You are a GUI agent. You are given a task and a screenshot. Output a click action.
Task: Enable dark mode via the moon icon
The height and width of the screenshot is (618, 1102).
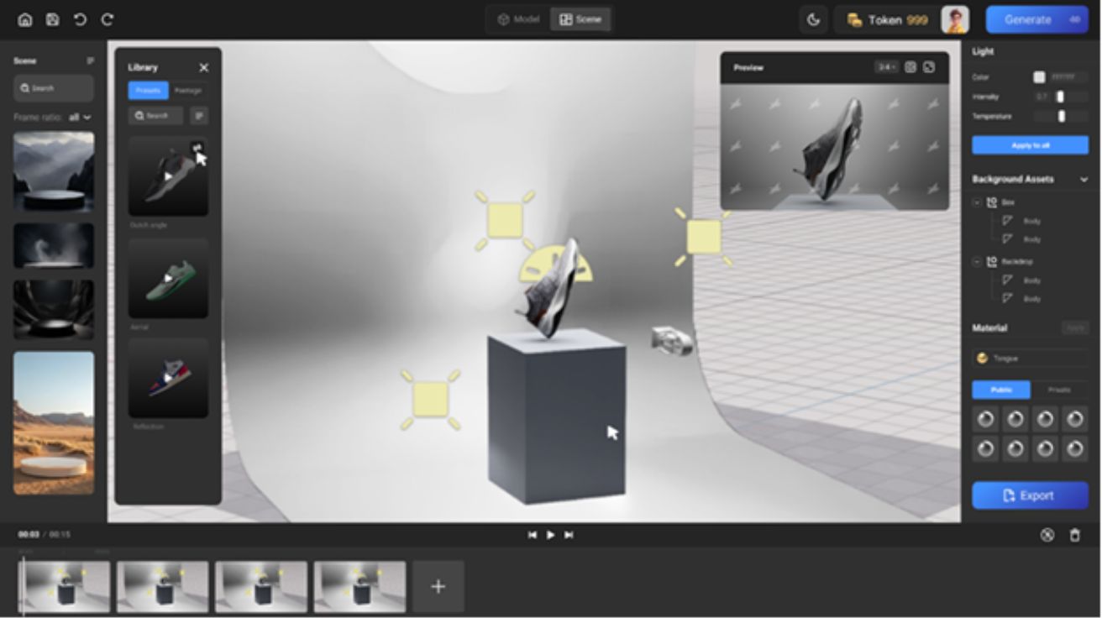point(812,19)
